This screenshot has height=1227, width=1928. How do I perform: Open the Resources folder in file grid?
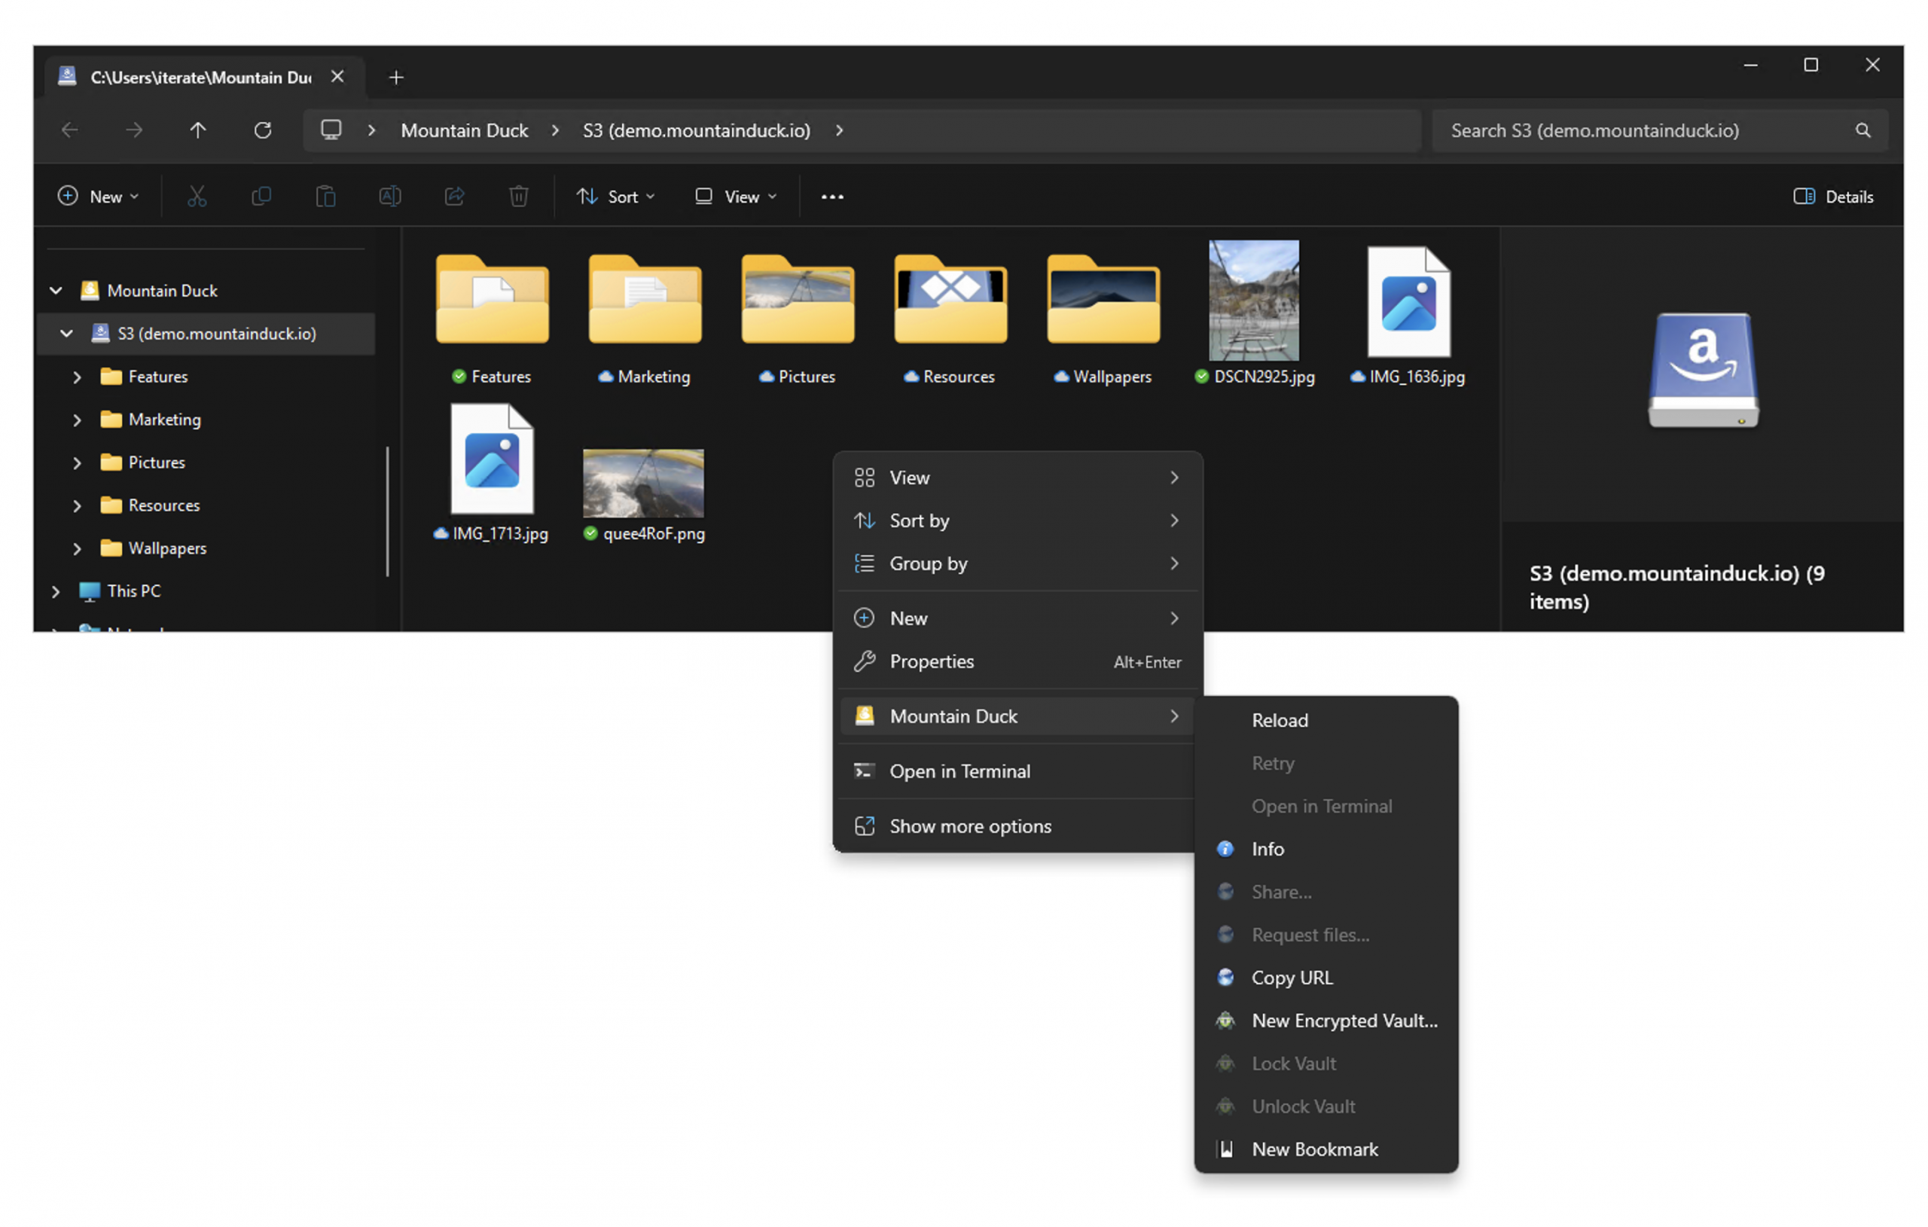(x=951, y=300)
